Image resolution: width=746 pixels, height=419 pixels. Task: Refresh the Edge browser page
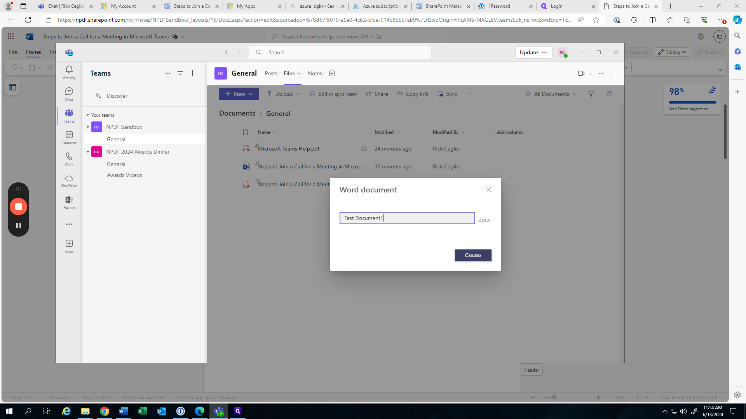tap(28, 20)
